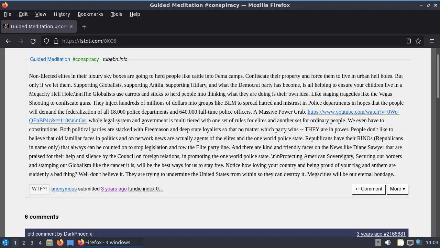Click the removable media tray icon
The width and height of the screenshot is (440, 248).
[x=378, y=242]
